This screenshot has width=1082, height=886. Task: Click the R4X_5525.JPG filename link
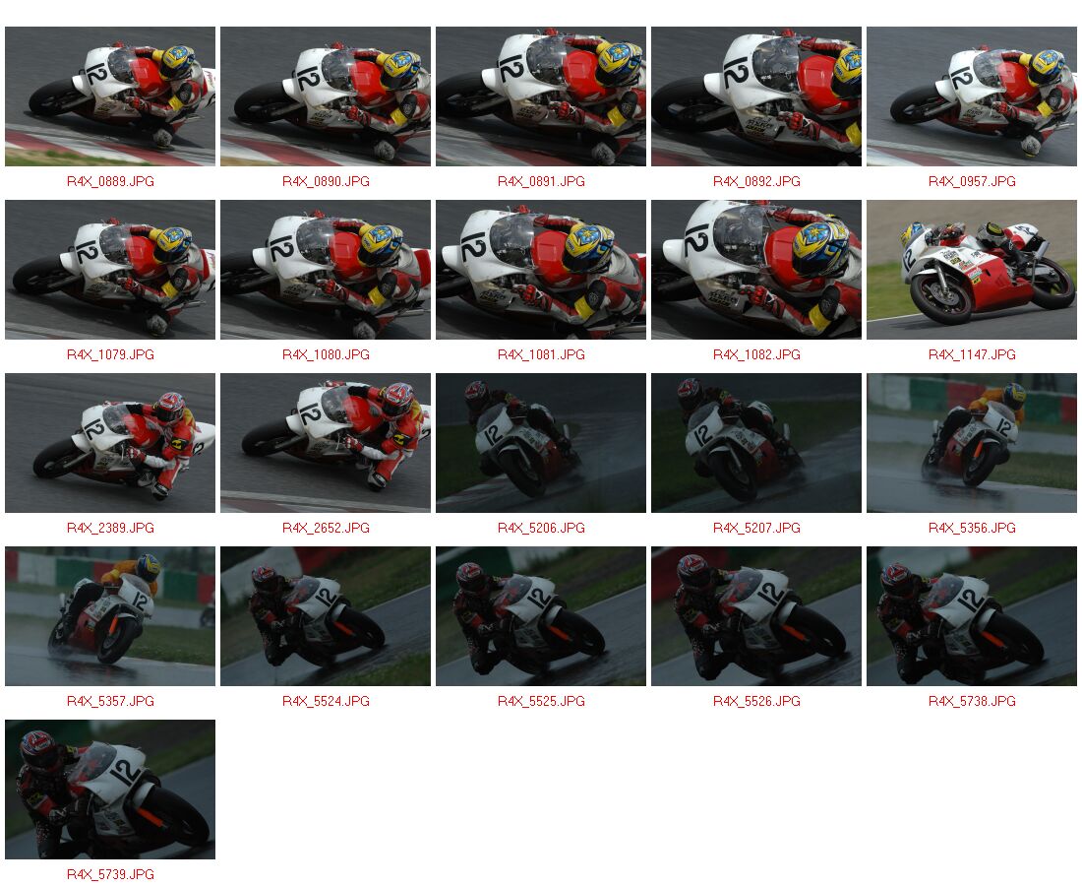coord(541,702)
